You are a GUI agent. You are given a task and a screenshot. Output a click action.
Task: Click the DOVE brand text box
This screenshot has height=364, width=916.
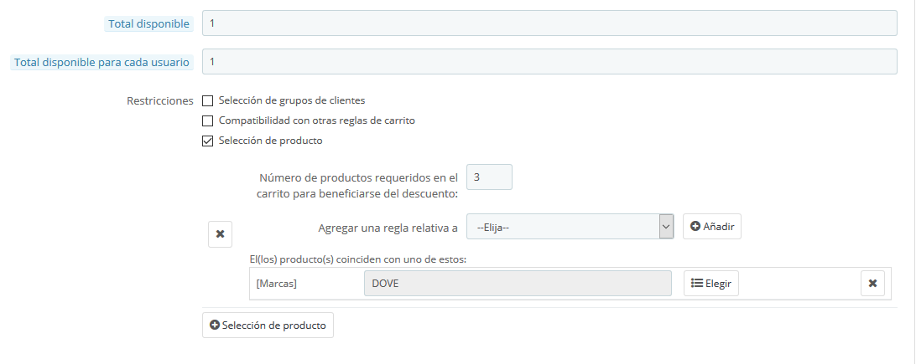point(518,284)
